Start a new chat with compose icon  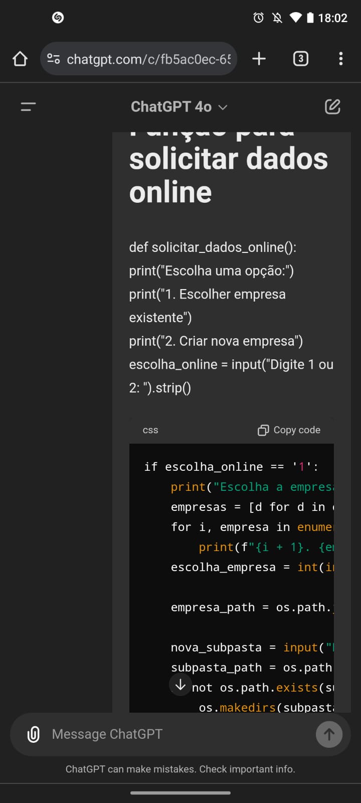pyautogui.click(x=332, y=107)
